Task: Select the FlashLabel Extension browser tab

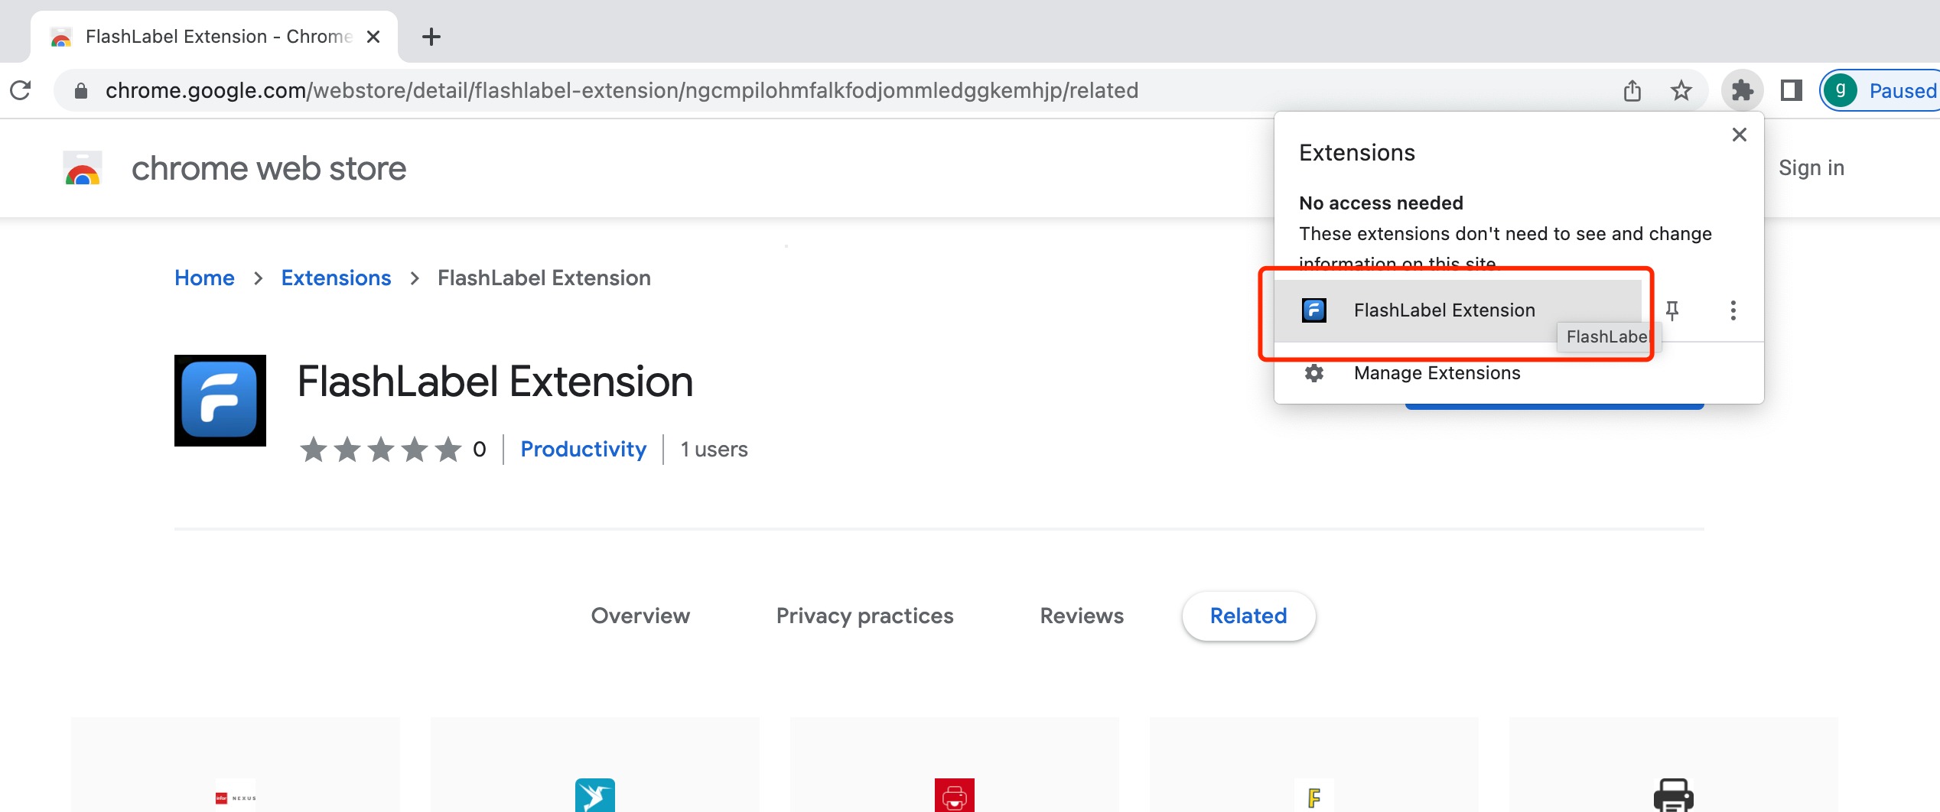Action: (214, 37)
